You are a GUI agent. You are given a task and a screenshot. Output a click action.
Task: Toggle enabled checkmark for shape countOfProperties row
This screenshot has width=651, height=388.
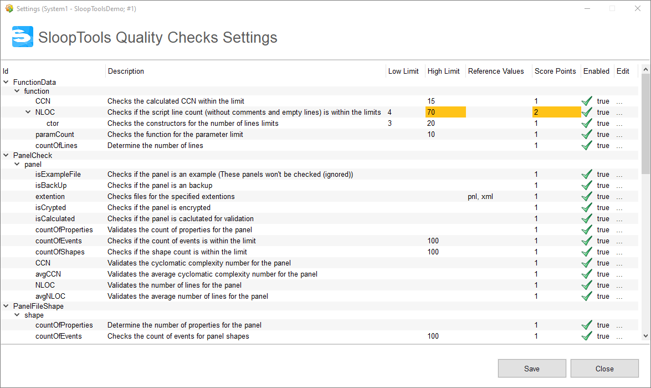(x=587, y=325)
